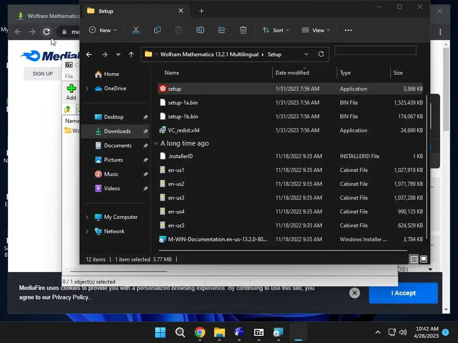This screenshot has height=343, width=458.
Task: Click the 7-Zip Add button
Action: point(71,92)
